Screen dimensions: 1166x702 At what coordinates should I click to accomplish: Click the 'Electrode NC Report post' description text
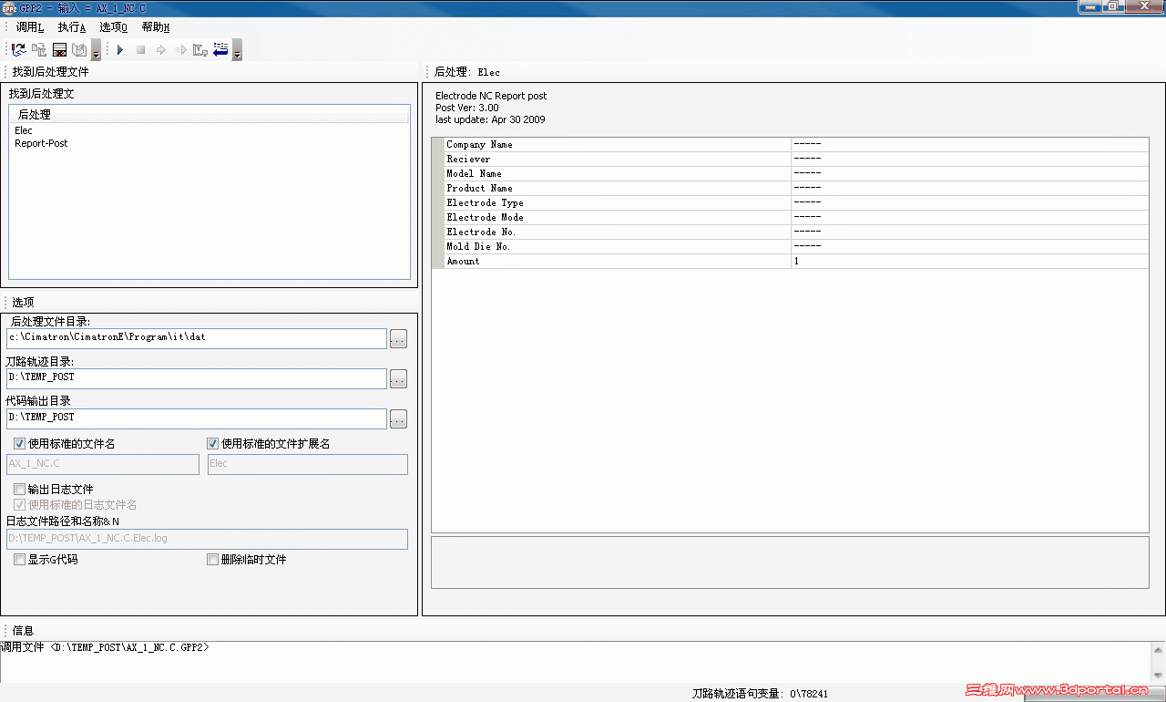491,96
